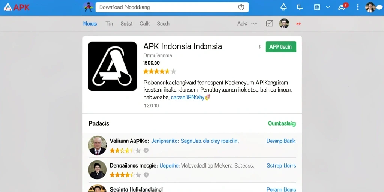Click the app star rating row

point(159,71)
